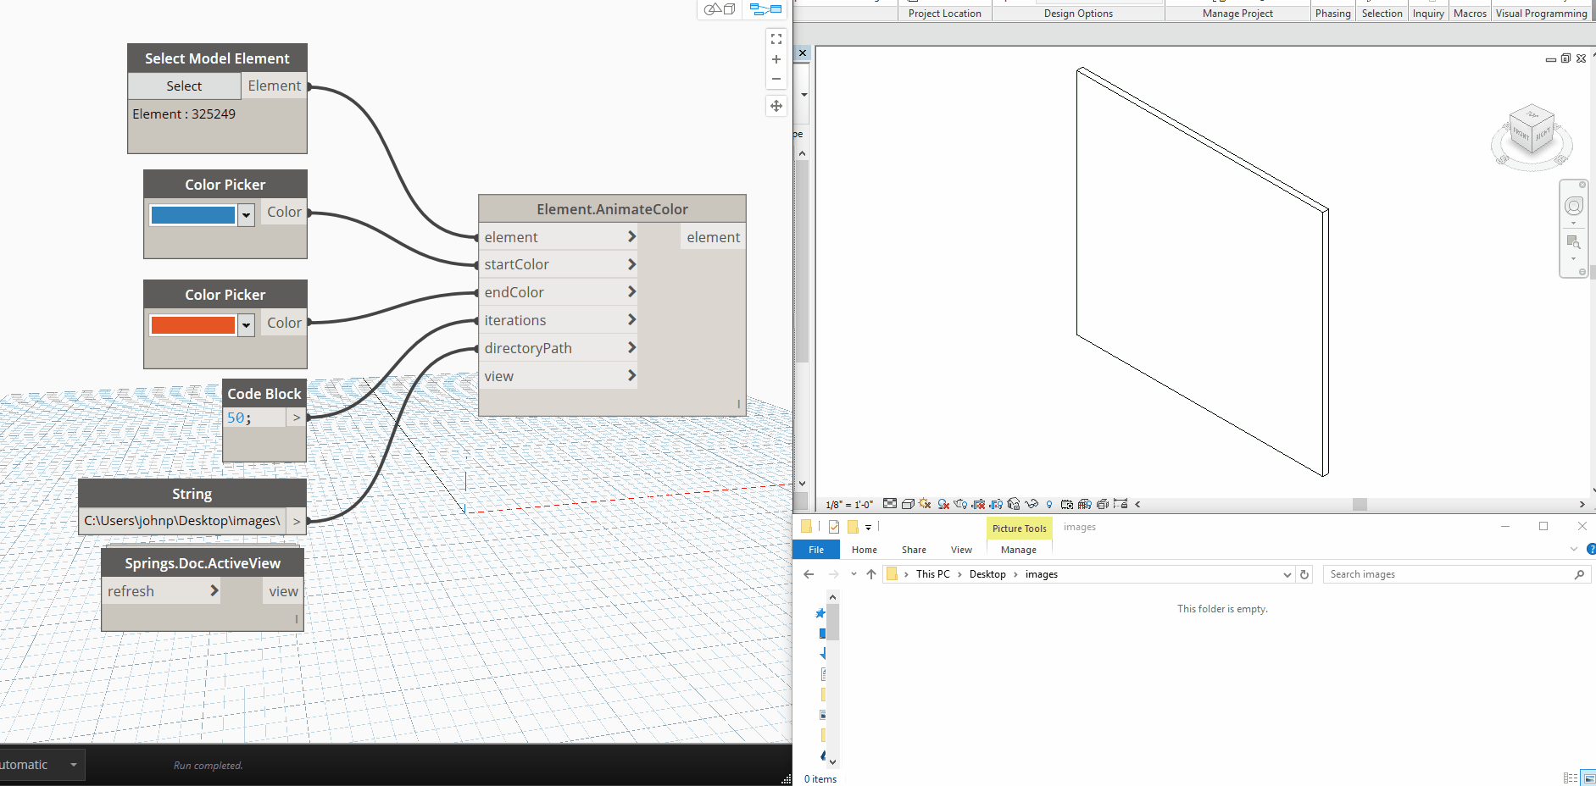This screenshot has width=1596, height=786.
Task: Switch to Dynamo graph view mode
Action: pos(765,9)
